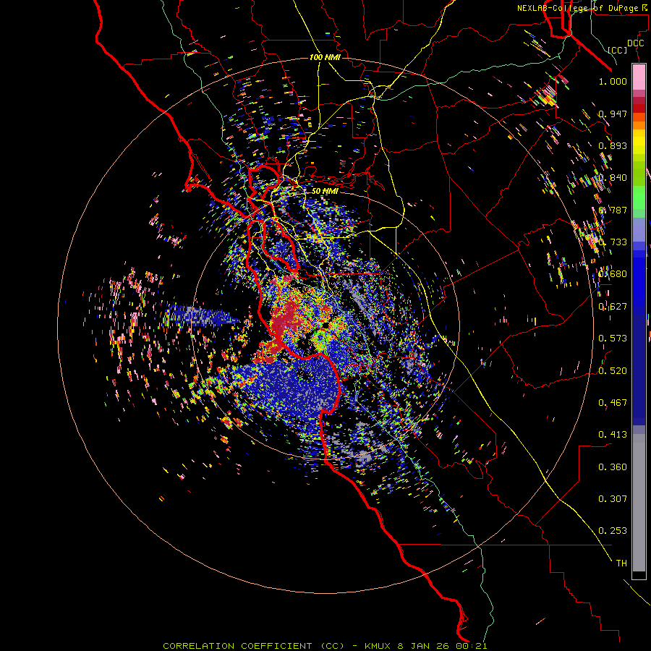Click the 0.253 legend value
651x651 pixels.
coord(613,531)
